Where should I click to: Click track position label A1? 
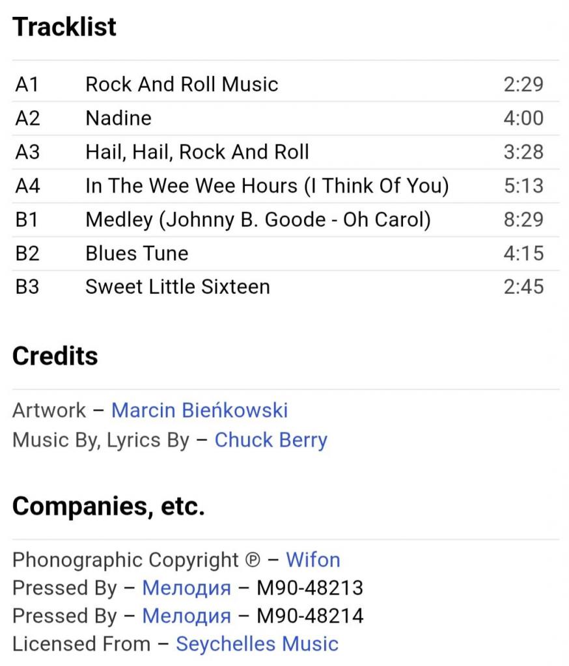tap(27, 85)
